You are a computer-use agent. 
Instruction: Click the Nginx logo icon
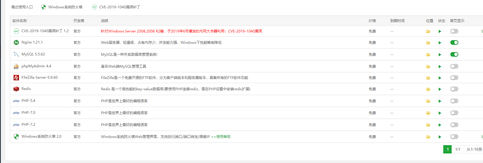click(x=16, y=43)
